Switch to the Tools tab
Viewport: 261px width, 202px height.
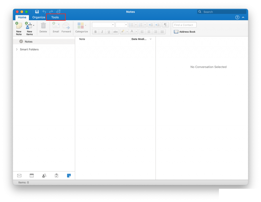[55, 17]
